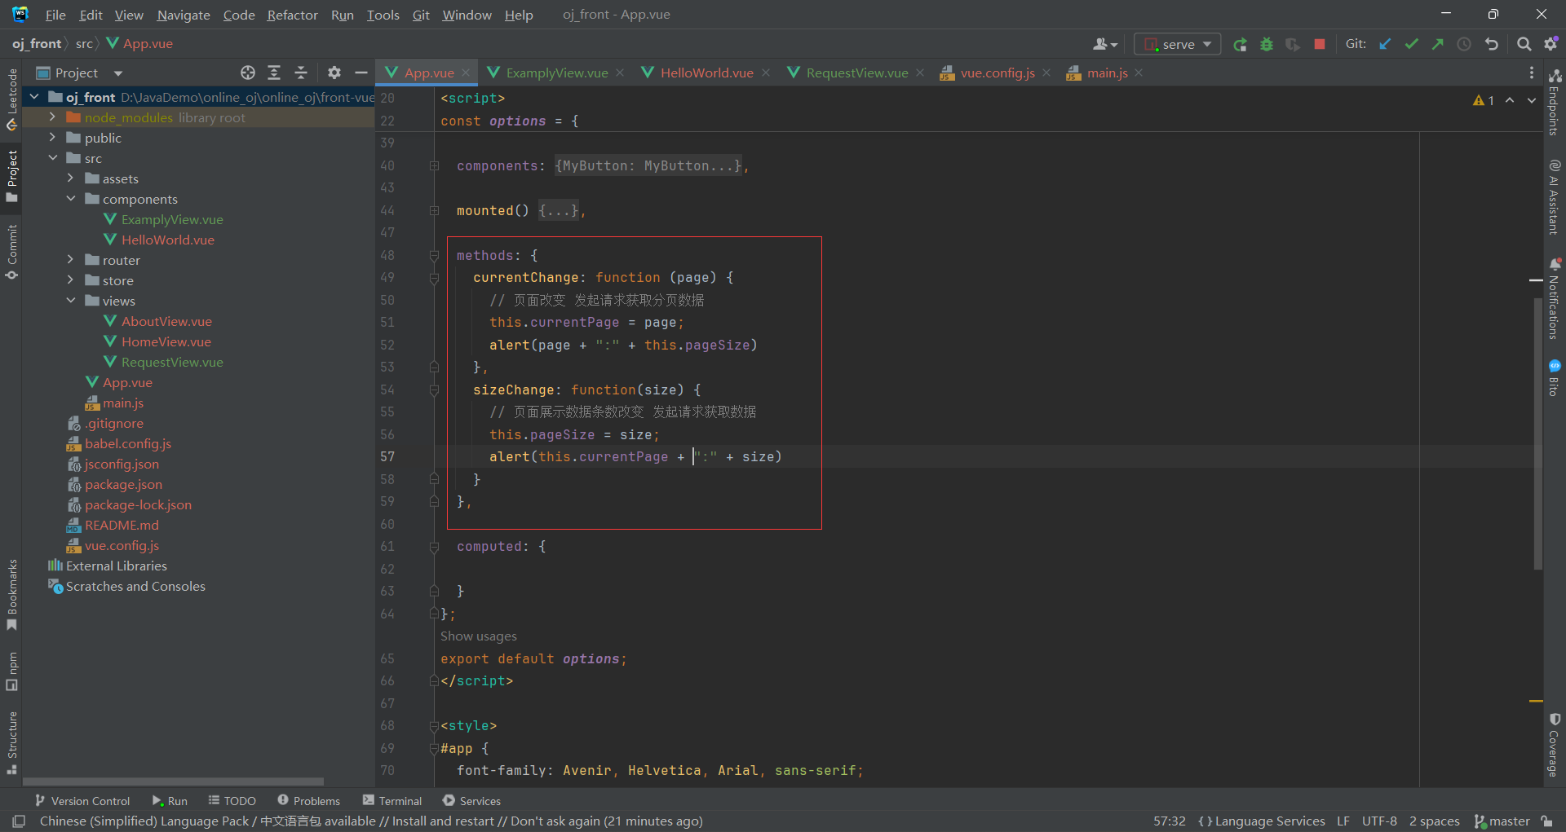
Task: Collapse the src folder
Action: click(52, 158)
